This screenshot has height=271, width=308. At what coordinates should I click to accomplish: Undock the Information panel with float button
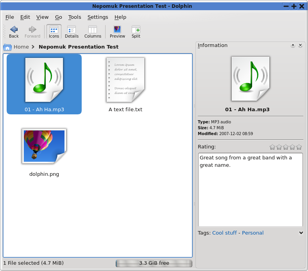(x=293, y=45)
